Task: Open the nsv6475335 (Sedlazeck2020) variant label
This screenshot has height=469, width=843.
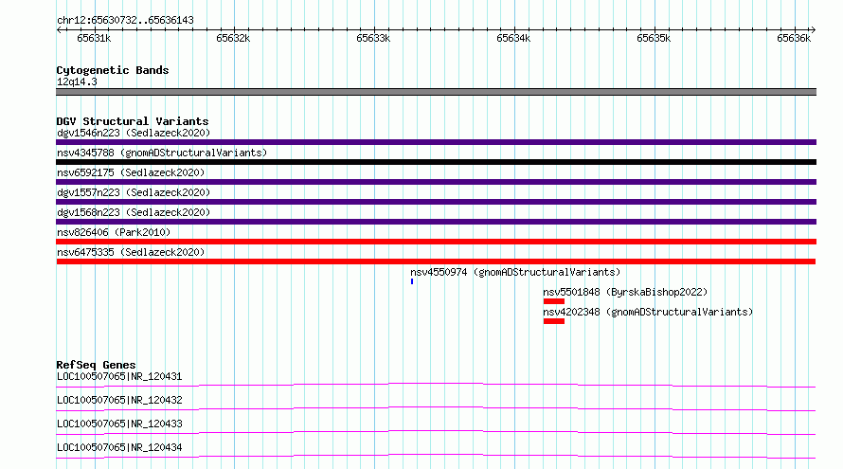Action: (x=131, y=252)
